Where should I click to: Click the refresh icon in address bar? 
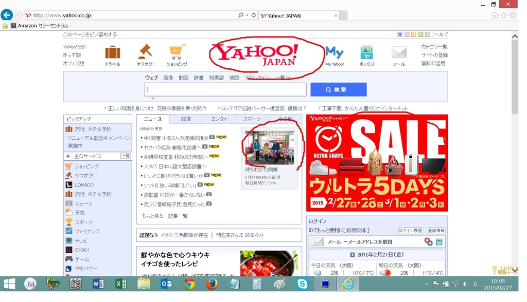(x=254, y=15)
